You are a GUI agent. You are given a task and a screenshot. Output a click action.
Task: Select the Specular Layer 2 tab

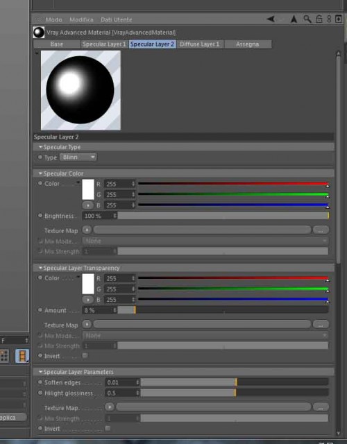(153, 44)
